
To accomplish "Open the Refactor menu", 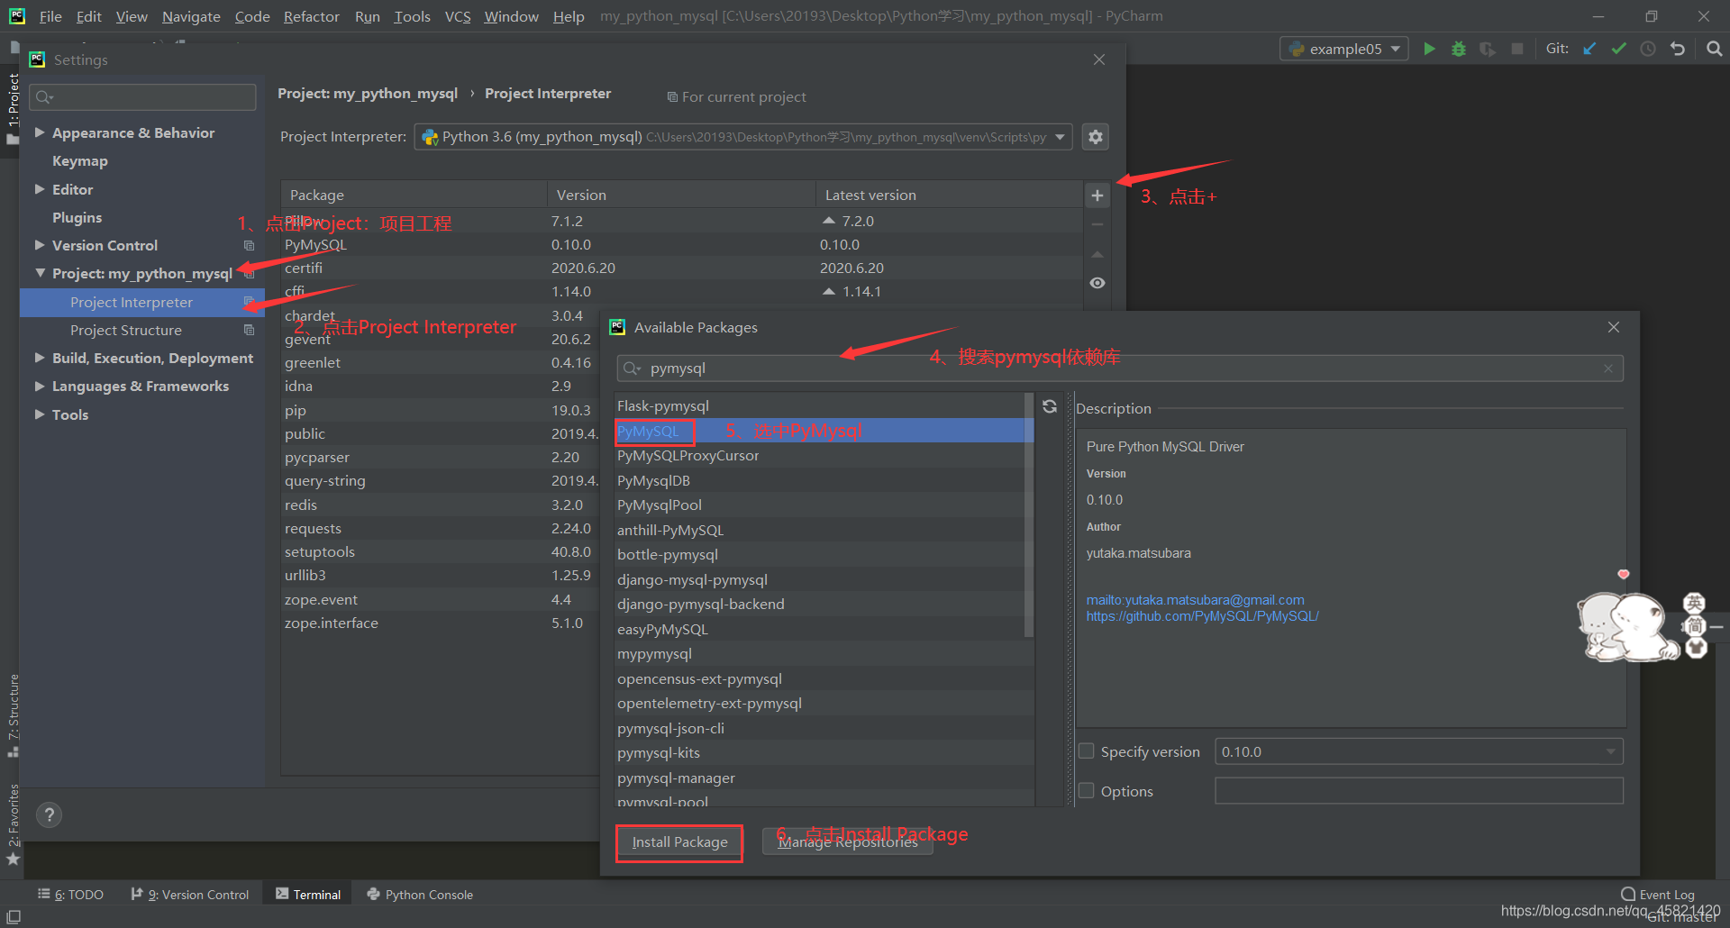I will [x=311, y=16].
